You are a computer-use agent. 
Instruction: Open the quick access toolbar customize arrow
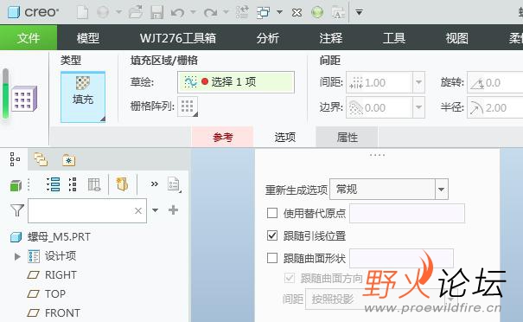coord(359,13)
